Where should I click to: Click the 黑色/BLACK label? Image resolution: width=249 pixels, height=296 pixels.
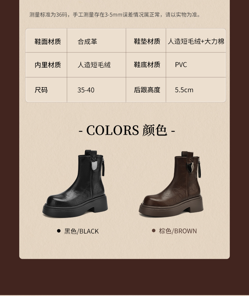tap(81, 231)
